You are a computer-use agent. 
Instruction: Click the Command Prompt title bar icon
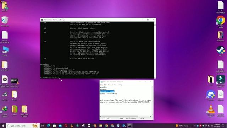(42, 20)
